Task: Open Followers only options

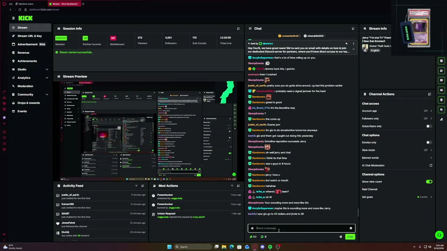Action: click(x=397, y=119)
